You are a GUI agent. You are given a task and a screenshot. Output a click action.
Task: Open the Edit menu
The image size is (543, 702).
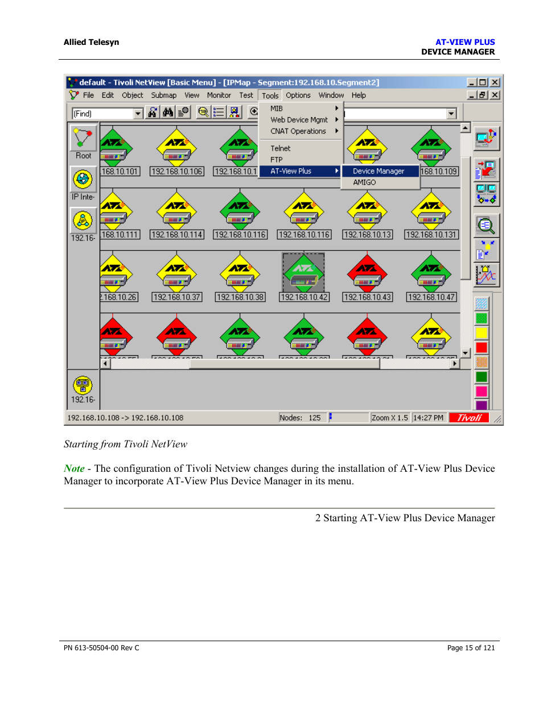coord(108,95)
